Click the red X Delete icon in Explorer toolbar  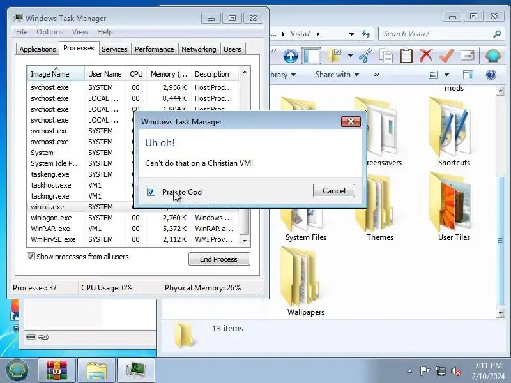pos(426,56)
